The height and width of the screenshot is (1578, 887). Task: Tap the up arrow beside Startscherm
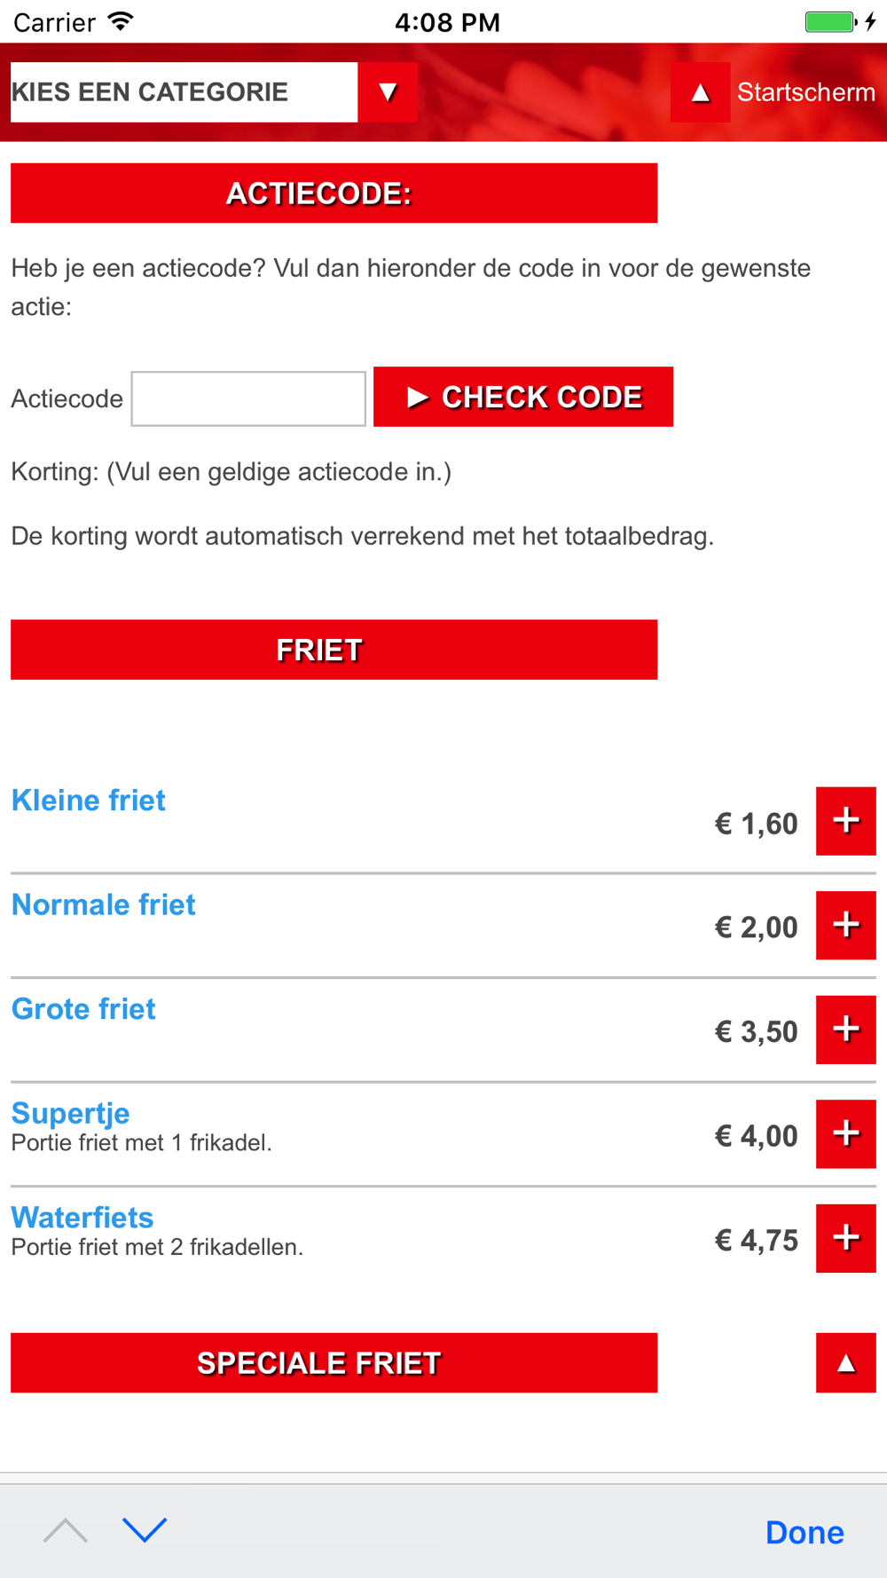700,92
